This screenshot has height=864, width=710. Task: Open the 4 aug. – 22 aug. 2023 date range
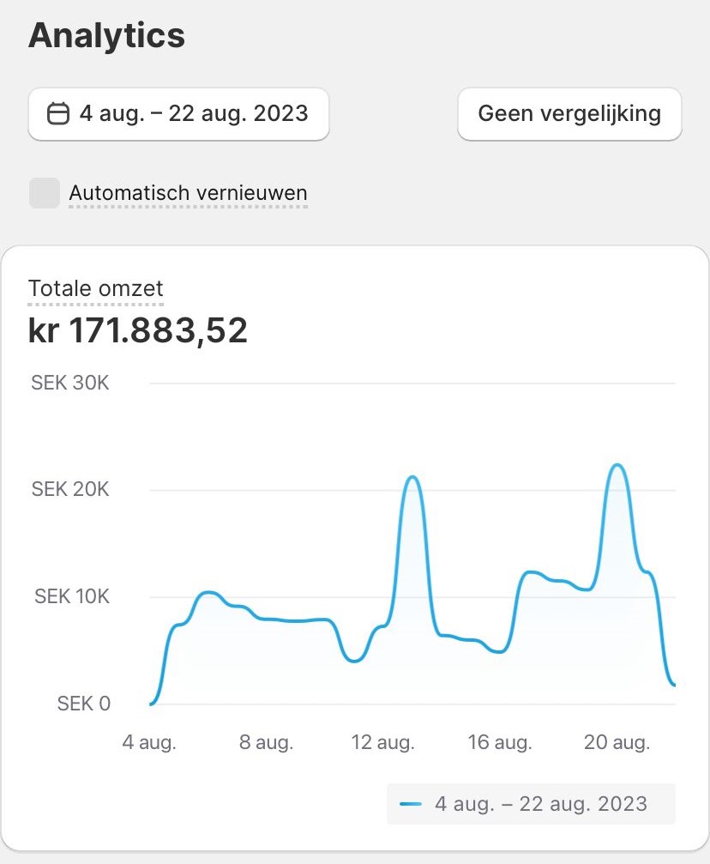pos(178,113)
